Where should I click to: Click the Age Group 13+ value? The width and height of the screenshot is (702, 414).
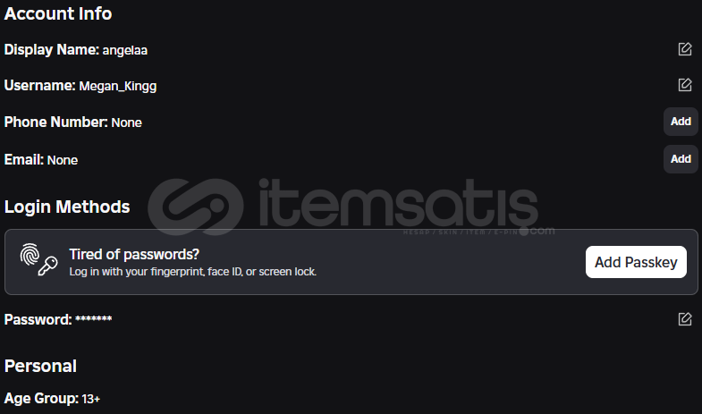coord(91,399)
